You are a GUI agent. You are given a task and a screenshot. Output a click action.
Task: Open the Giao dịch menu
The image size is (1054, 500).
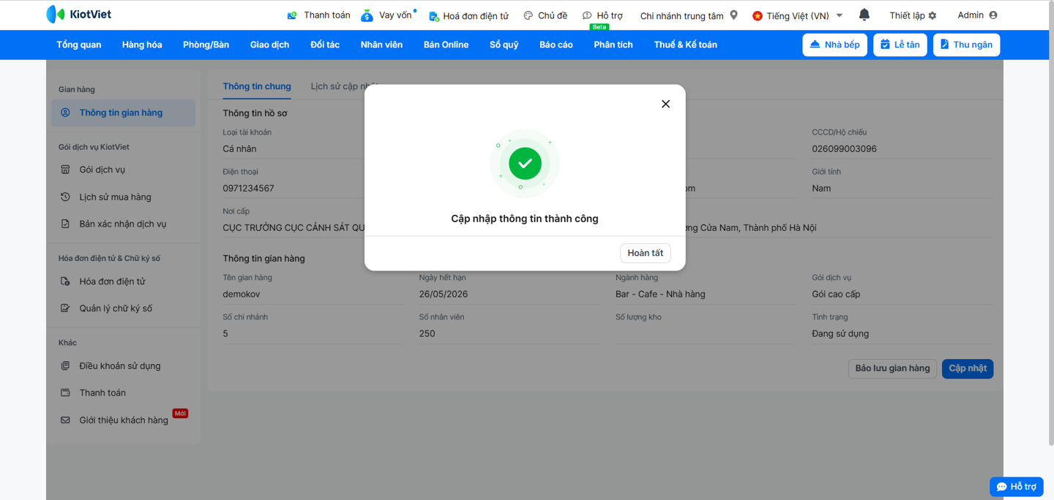(x=269, y=45)
